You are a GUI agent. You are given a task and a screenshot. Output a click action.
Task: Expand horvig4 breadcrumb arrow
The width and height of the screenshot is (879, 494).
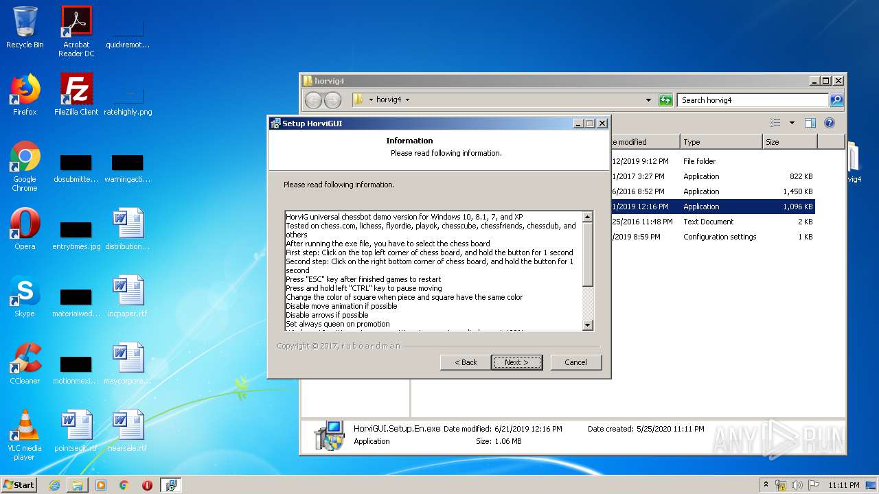pos(407,100)
